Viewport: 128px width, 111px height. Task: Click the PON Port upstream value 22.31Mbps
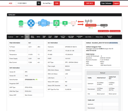(x=100, y=83)
